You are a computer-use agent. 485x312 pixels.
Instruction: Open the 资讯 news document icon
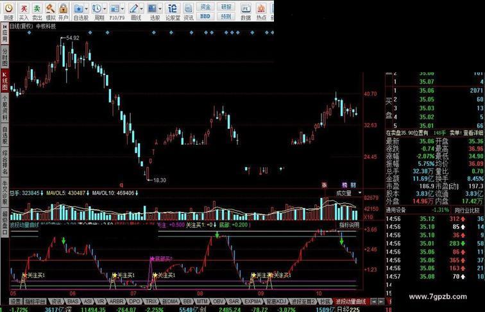click(x=188, y=8)
